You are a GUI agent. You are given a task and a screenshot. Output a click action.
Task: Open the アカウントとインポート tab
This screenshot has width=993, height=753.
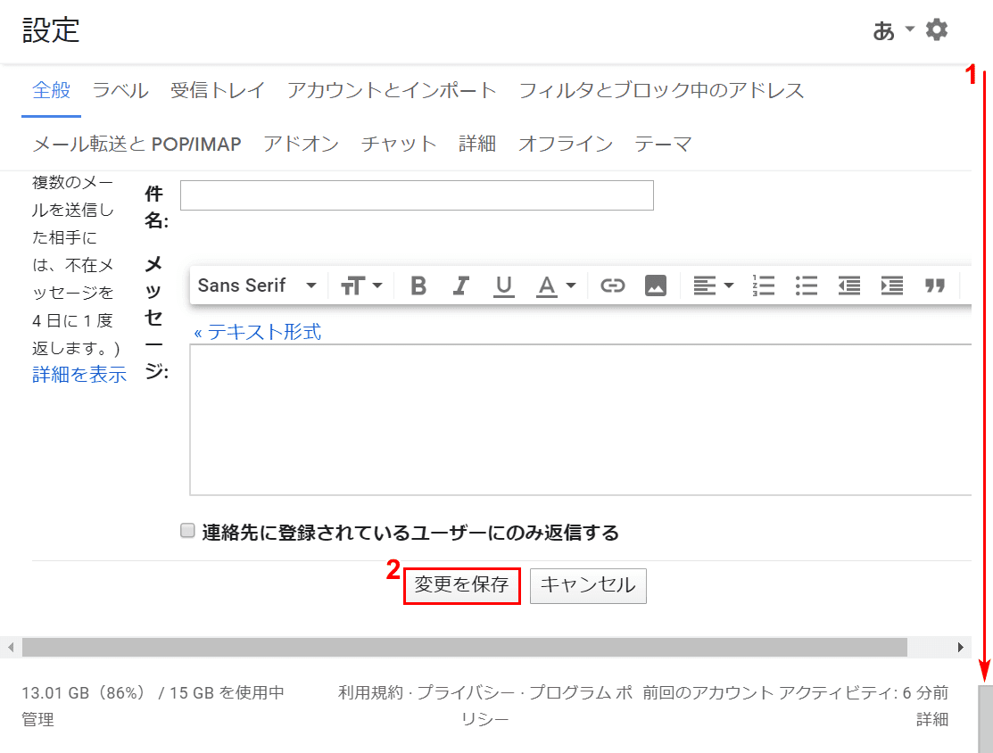392,90
